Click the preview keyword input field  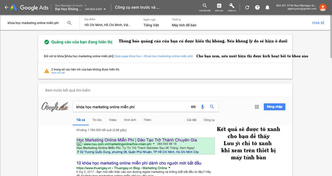pos(33,23)
